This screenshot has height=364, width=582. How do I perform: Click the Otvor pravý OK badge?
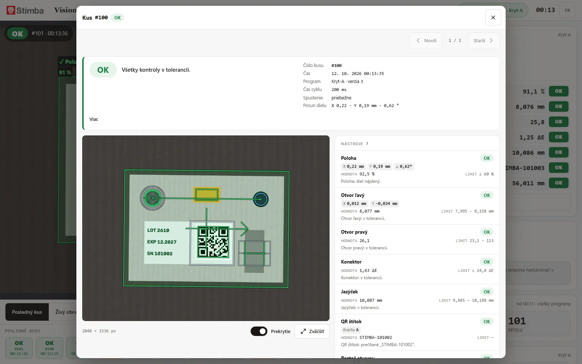[487, 232]
